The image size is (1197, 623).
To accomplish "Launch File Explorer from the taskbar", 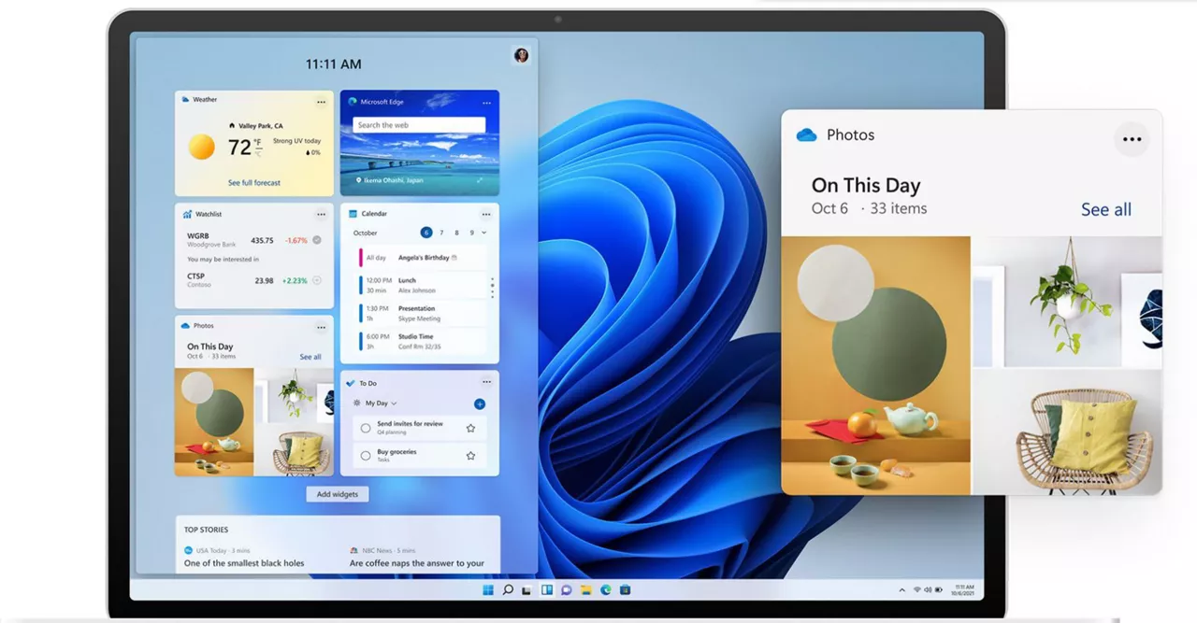I will click(x=586, y=590).
